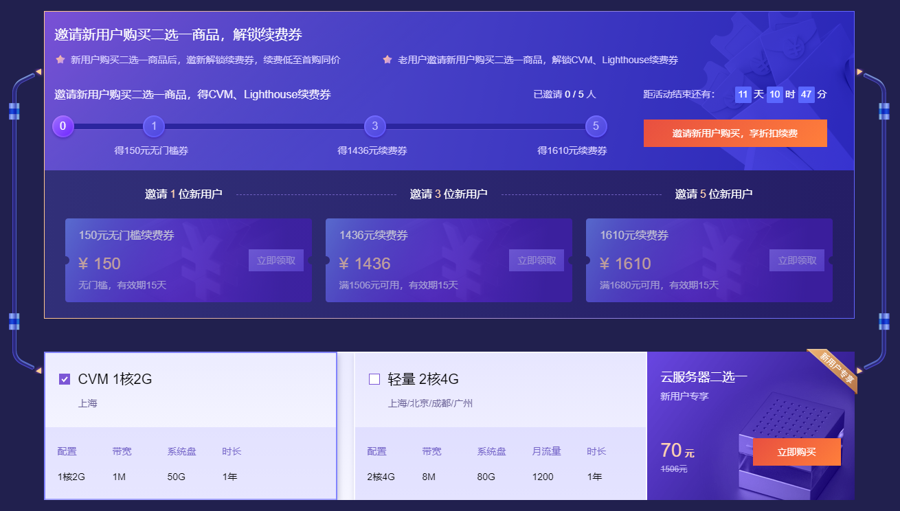Click the orange 邀请新用户购买，享折扣续费 button
Image resolution: width=900 pixels, height=511 pixels.
pyautogui.click(x=735, y=133)
